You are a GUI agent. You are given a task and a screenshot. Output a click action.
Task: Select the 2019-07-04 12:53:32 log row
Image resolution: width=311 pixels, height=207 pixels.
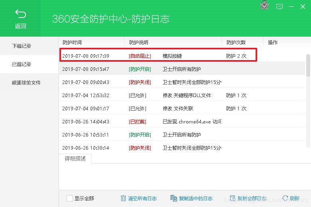(x=182, y=95)
